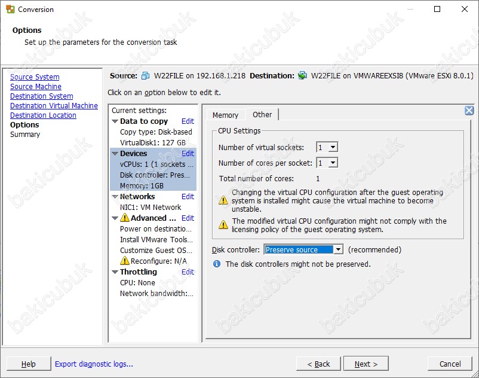Select Network bandwidth row
479x378 pixels.
pos(156,293)
